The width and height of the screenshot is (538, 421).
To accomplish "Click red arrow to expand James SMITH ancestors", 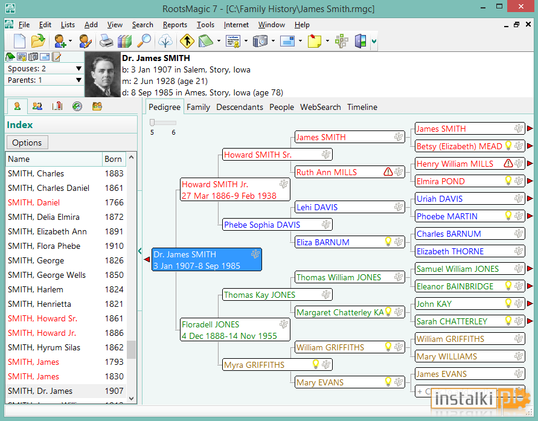I will 530,128.
